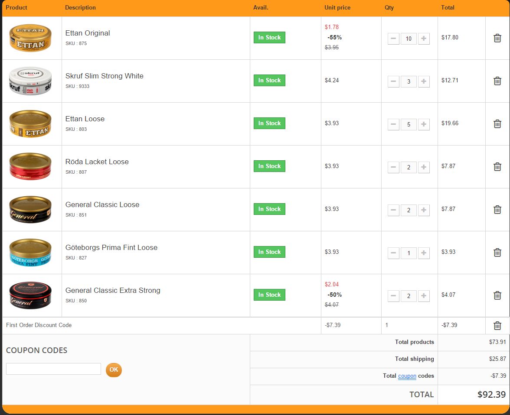
Task: Select the General Classic Loose quantity field
Action: point(409,210)
